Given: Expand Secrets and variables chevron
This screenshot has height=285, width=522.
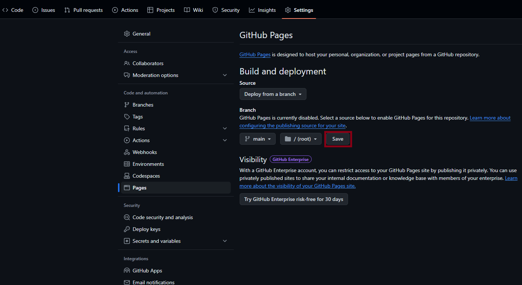Looking at the screenshot, I should click(x=225, y=241).
